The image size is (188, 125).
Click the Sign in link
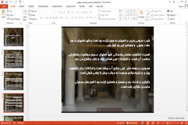click(181, 6)
